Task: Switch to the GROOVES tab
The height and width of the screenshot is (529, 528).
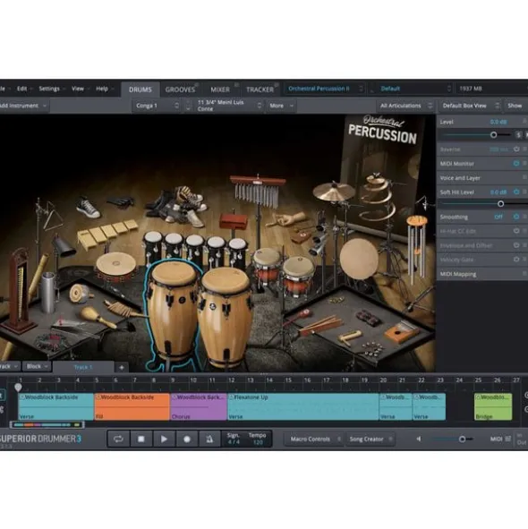Action: click(180, 90)
